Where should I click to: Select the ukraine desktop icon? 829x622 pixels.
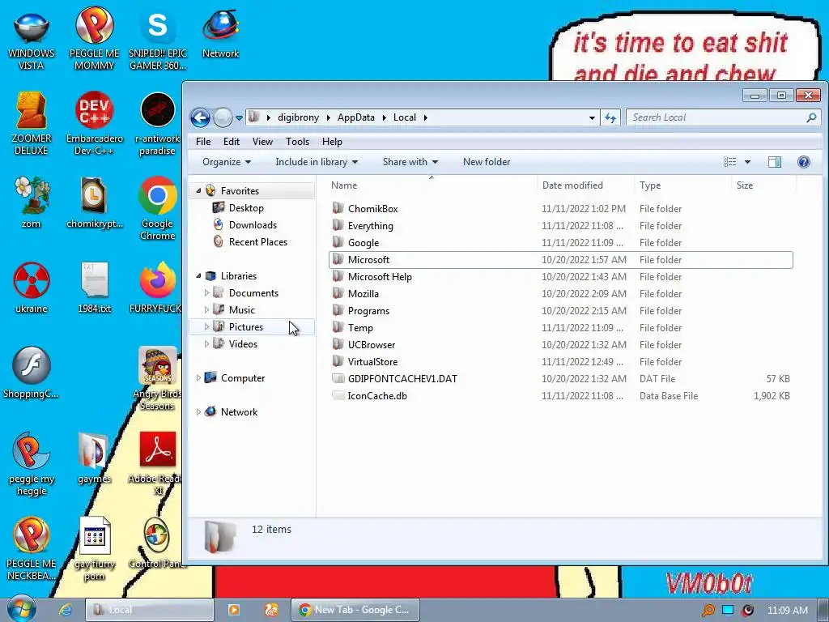coord(32,288)
